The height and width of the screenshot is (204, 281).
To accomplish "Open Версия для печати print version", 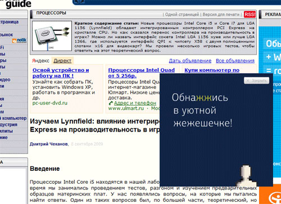I will click(221, 15).
